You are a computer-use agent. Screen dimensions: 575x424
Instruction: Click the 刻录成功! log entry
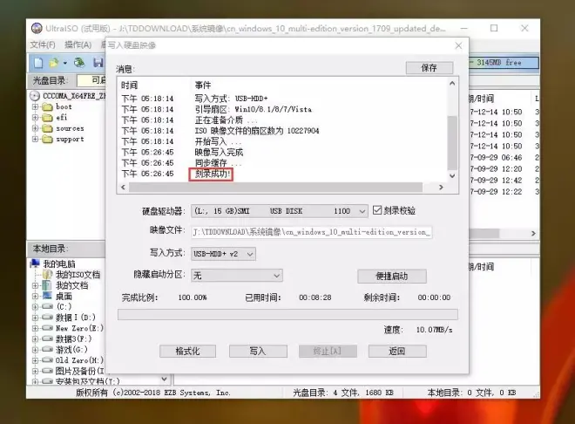click(x=211, y=174)
